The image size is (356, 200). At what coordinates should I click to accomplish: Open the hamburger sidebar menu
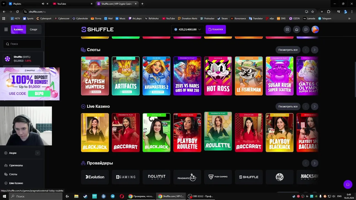point(6,29)
